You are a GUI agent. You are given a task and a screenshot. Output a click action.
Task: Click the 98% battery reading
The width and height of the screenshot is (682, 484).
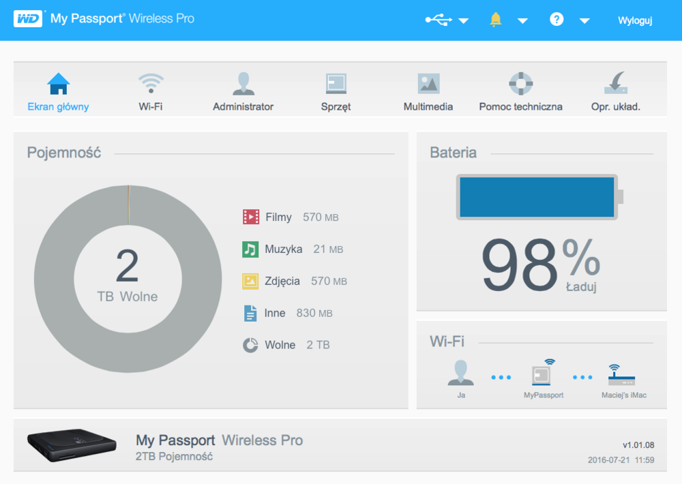[541, 265]
